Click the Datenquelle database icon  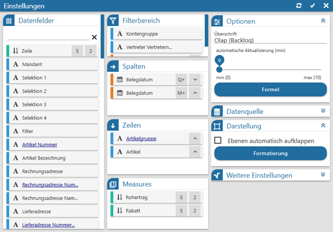217,112
